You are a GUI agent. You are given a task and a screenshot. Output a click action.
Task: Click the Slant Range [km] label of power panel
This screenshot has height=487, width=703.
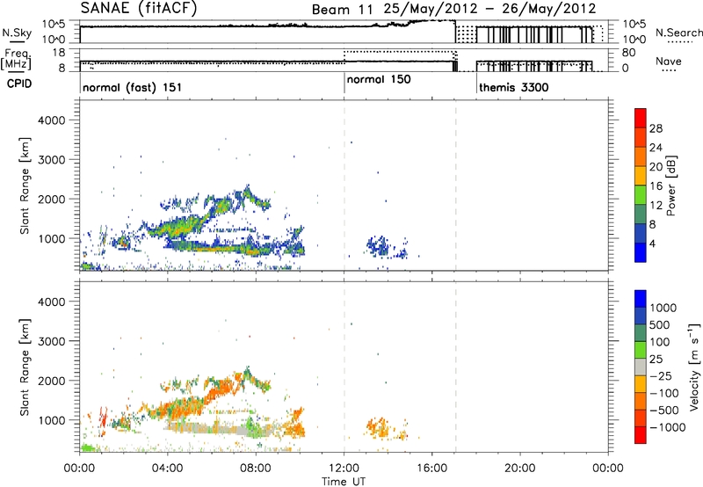pos(25,185)
